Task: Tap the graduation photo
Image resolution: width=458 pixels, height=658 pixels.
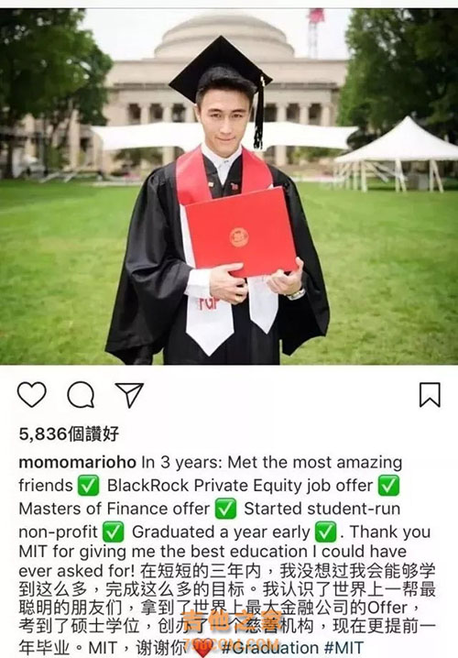Action: pyautogui.click(x=229, y=186)
